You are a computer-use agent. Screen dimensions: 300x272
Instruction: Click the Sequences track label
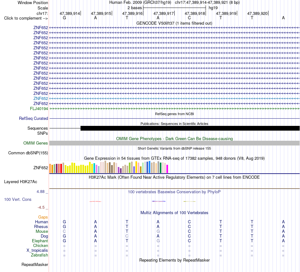(x=38, y=128)
